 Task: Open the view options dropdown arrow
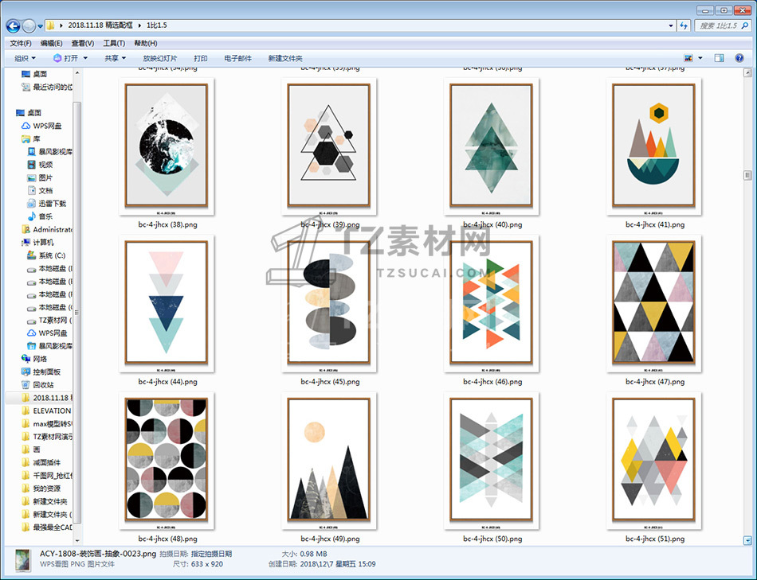point(700,58)
